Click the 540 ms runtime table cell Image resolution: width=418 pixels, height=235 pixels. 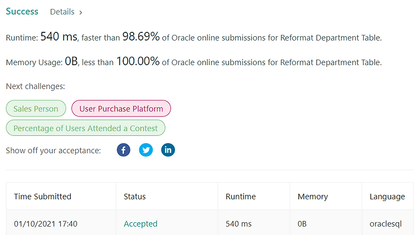(x=239, y=224)
